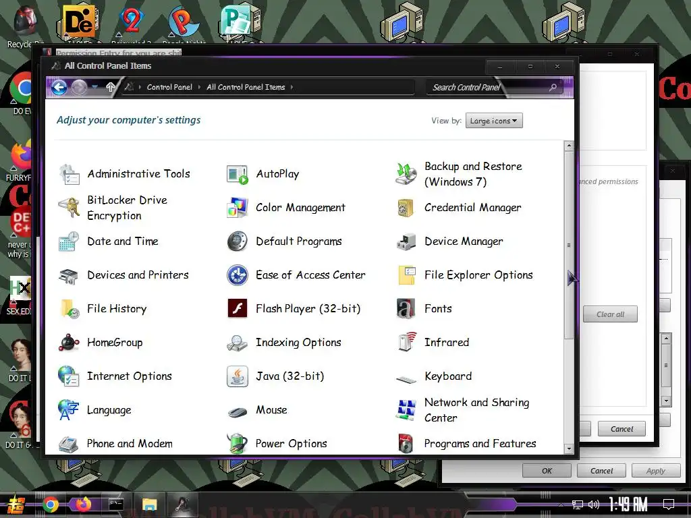Go up one level with Up arrow
The width and height of the screenshot is (691, 518).
pyautogui.click(x=111, y=87)
